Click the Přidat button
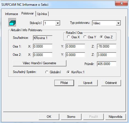 tap(64, 83)
